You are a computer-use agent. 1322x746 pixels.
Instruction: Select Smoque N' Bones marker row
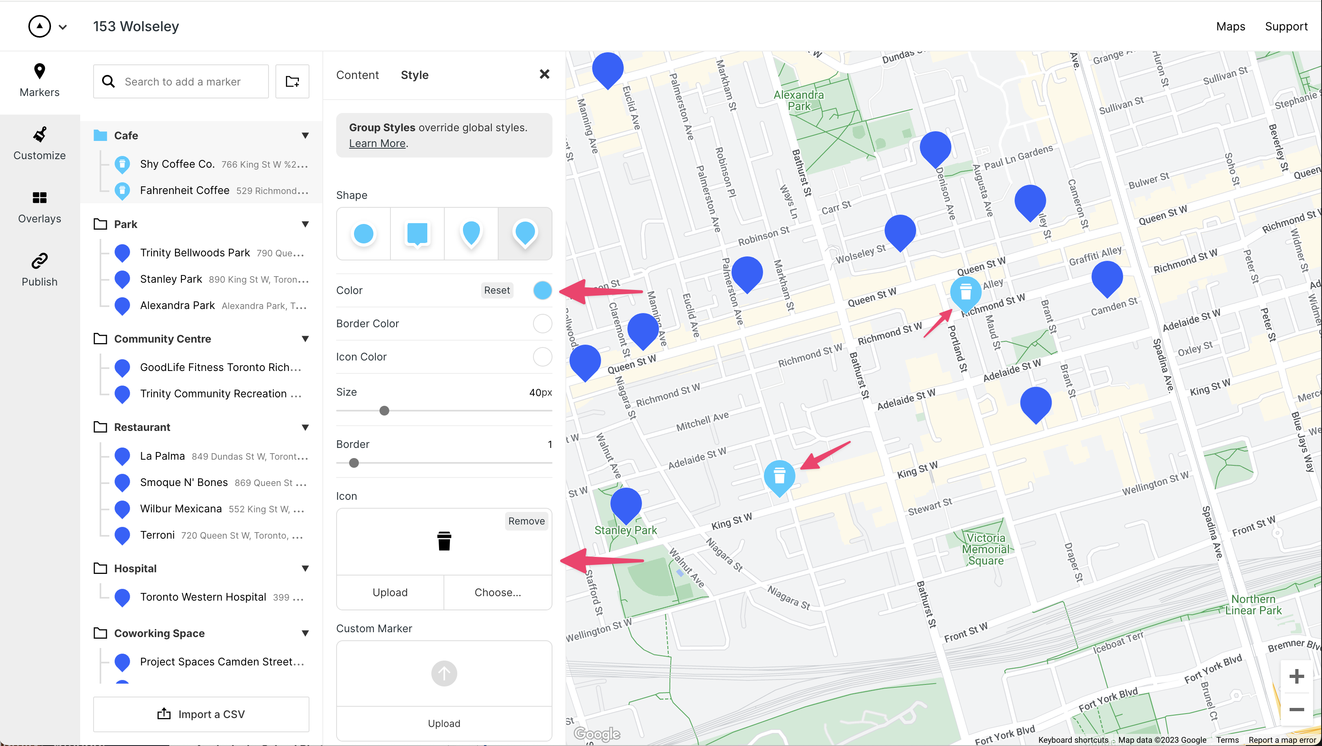[x=212, y=482]
